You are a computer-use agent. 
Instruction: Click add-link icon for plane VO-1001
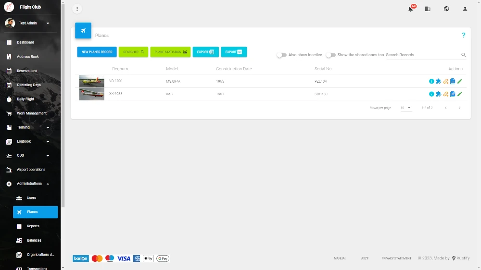coord(446,81)
